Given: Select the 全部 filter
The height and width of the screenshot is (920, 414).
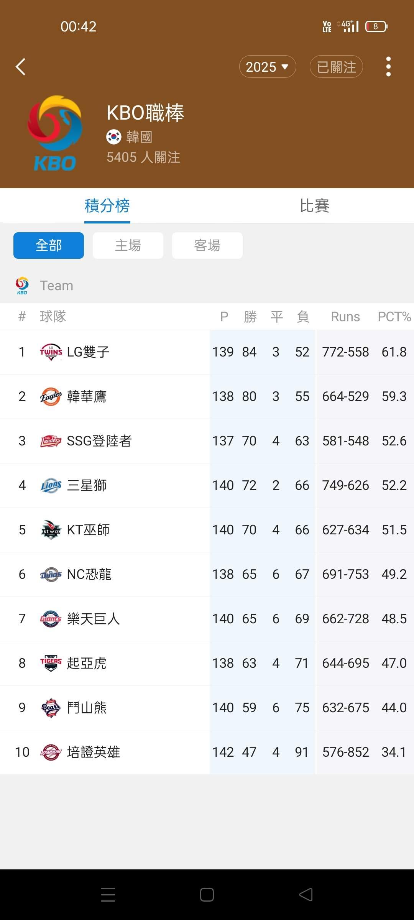Looking at the screenshot, I should 49,245.
